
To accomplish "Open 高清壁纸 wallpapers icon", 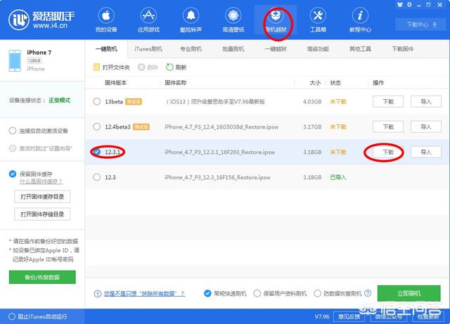I will (x=233, y=15).
